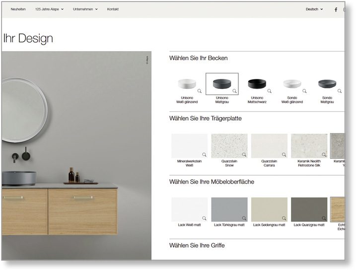This screenshot has height=271, width=356.
Task: Expand the Unternehmen dropdown menu
Action: pos(85,9)
